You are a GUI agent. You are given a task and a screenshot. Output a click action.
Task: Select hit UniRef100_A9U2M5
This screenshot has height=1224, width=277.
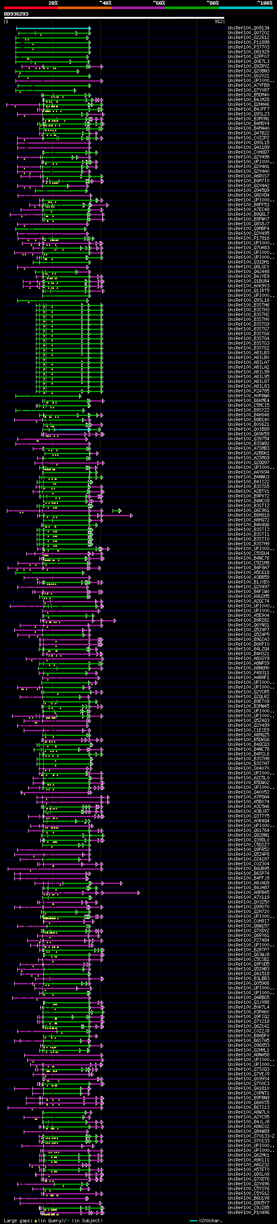coord(248,596)
